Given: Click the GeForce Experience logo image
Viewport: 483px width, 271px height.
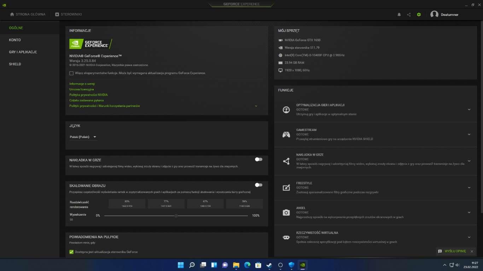Looking at the screenshot, I should [91, 44].
